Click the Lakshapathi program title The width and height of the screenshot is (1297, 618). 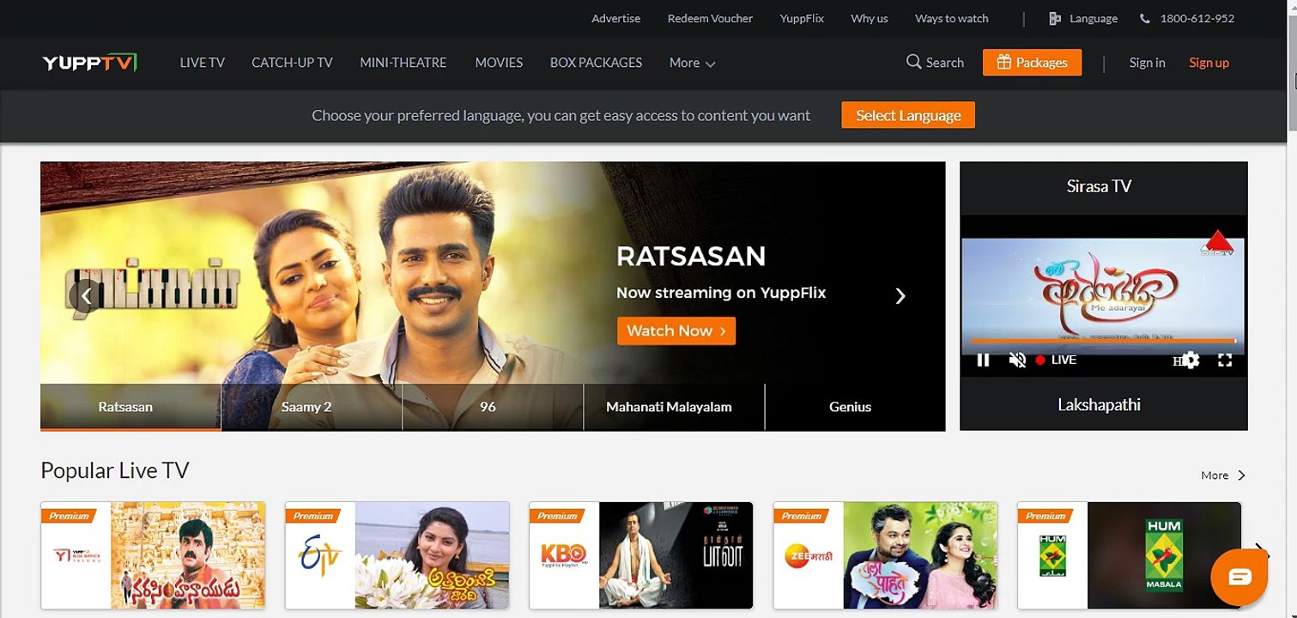(x=1099, y=404)
